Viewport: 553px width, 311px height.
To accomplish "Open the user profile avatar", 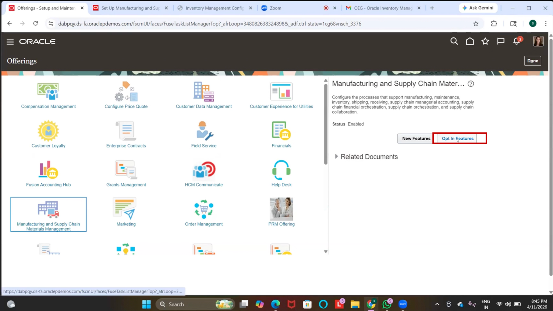I will (538, 41).
